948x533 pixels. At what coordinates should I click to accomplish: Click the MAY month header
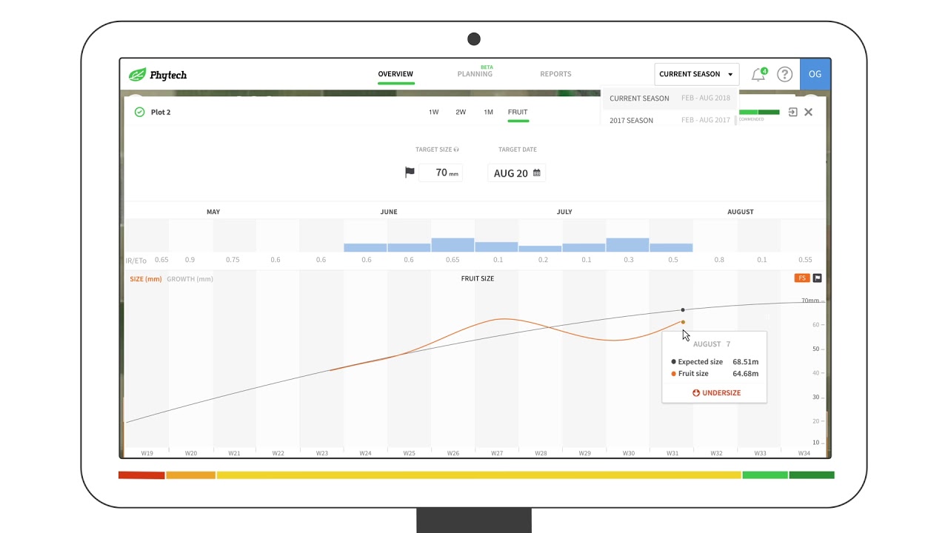[213, 212]
